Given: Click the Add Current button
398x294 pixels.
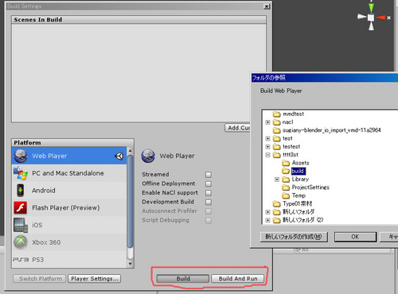Looking at the screenshot, I should tap(238, 128).
